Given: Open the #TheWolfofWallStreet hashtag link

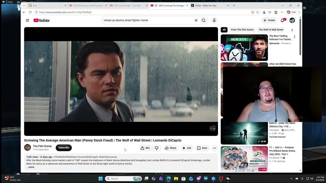Looking at the screenshot, I should tap(65, 157).
